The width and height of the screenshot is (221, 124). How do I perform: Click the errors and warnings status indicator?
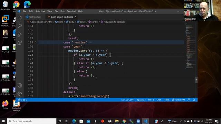(22, 100)
